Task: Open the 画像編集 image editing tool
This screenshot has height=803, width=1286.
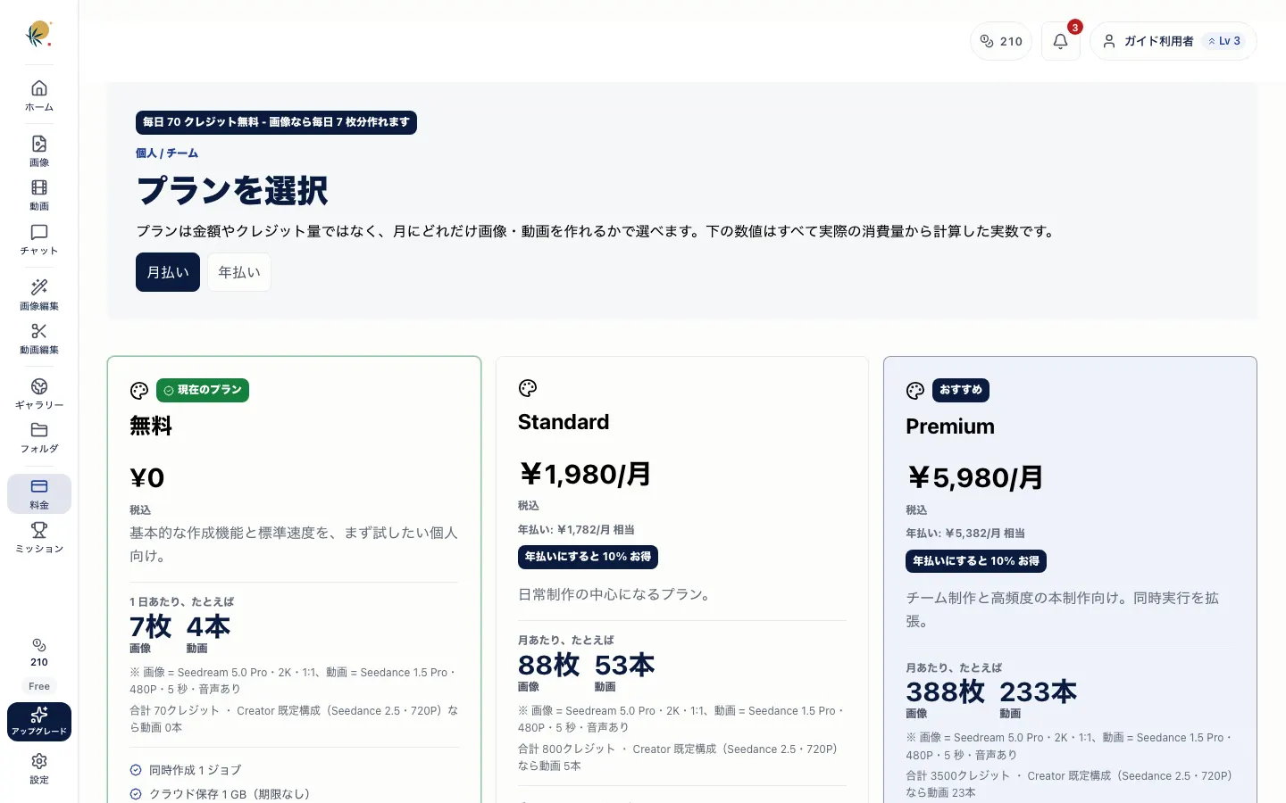Action: tap(39, 295)
